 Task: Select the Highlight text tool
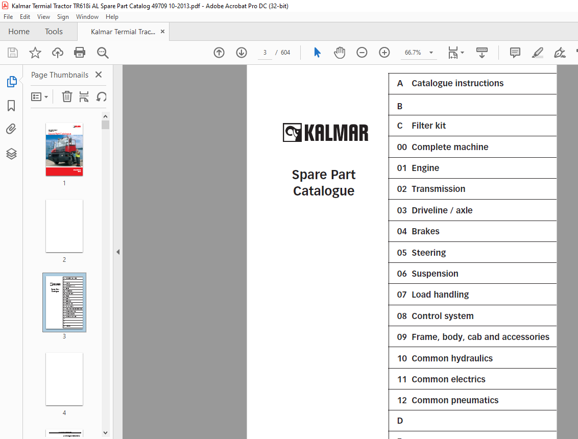pos(538,53)
